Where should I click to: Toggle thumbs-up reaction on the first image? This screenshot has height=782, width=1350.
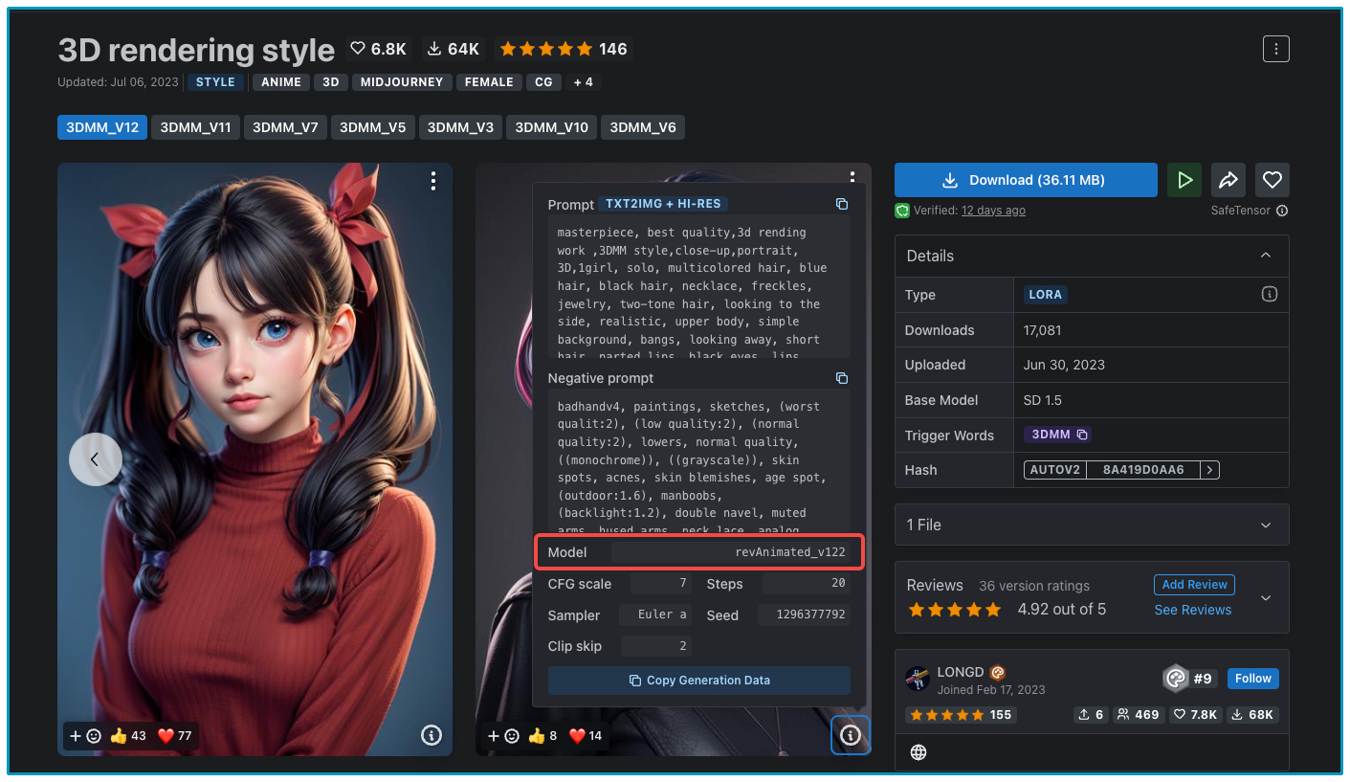(x=127, y=735)
